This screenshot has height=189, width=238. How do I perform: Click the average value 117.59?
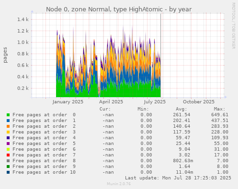click(181, 132)
